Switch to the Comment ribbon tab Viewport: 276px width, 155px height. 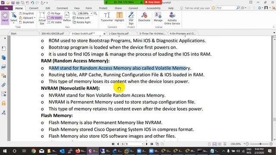[62, 8]
